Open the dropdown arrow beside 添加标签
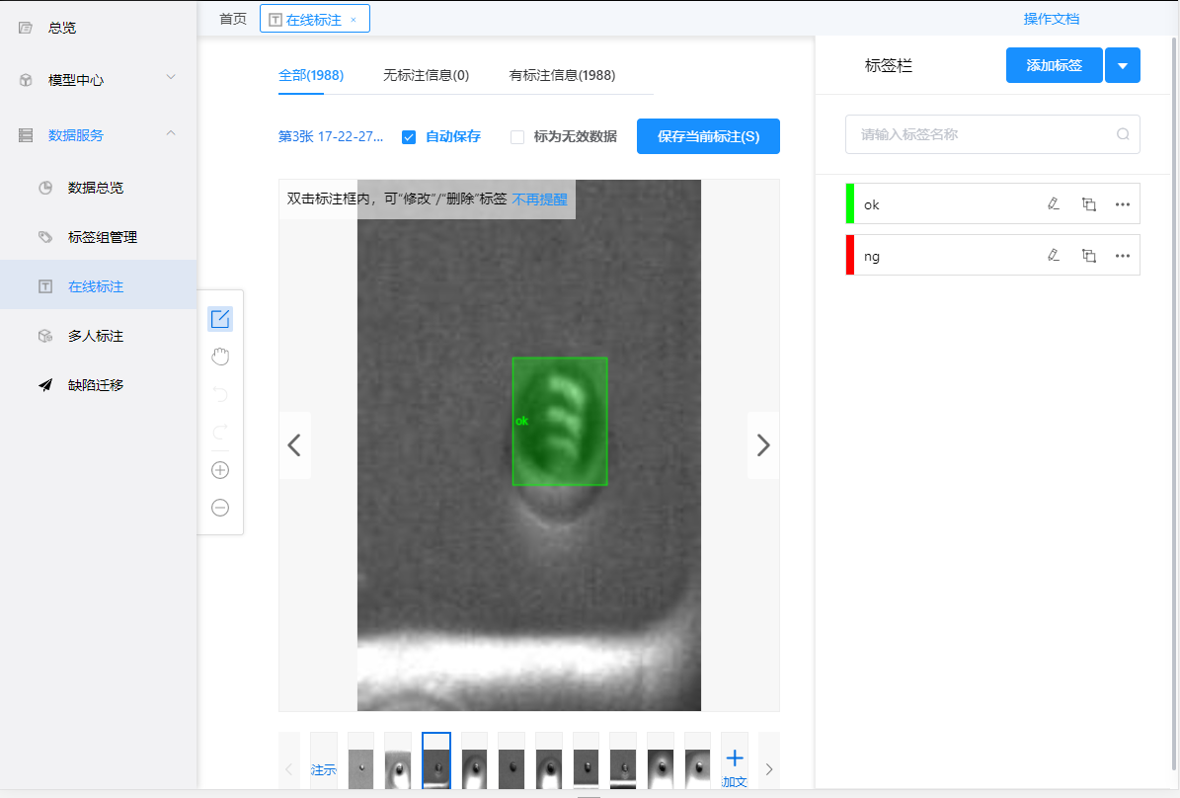1180x798 pixels. [x=1122, y=65]
